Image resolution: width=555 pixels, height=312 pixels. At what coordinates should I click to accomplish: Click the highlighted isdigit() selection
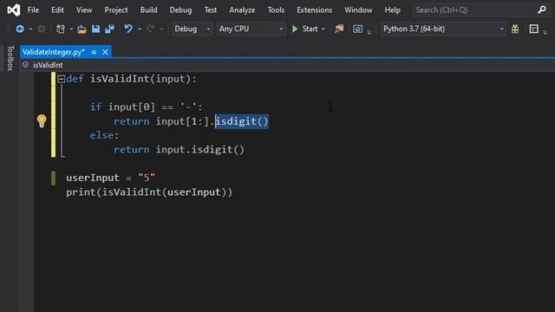(x=242, y=121)
